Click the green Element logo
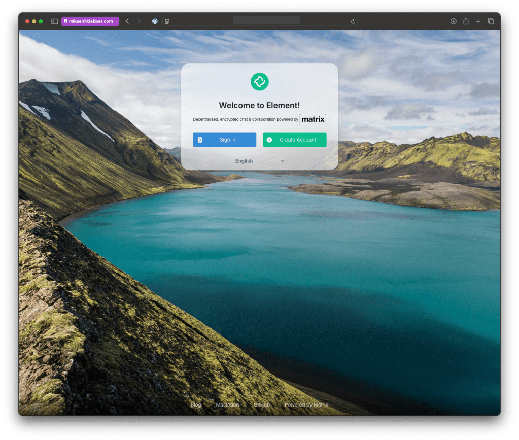This screenshot has height=440, width=519. coord(259,81)
